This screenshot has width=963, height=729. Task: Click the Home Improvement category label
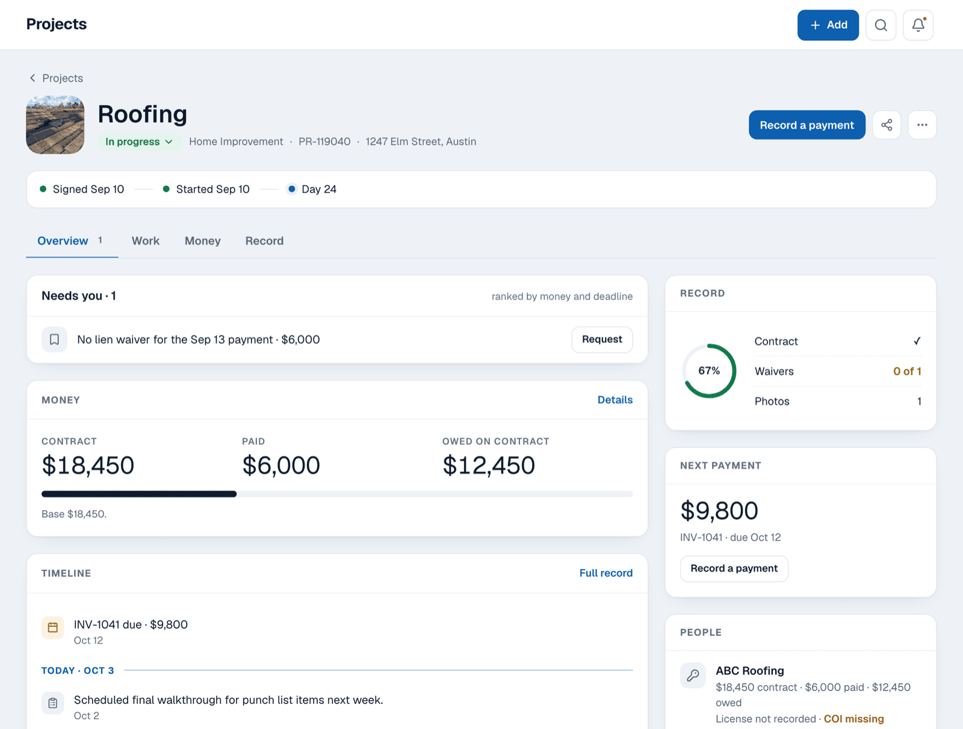point(236,142)
